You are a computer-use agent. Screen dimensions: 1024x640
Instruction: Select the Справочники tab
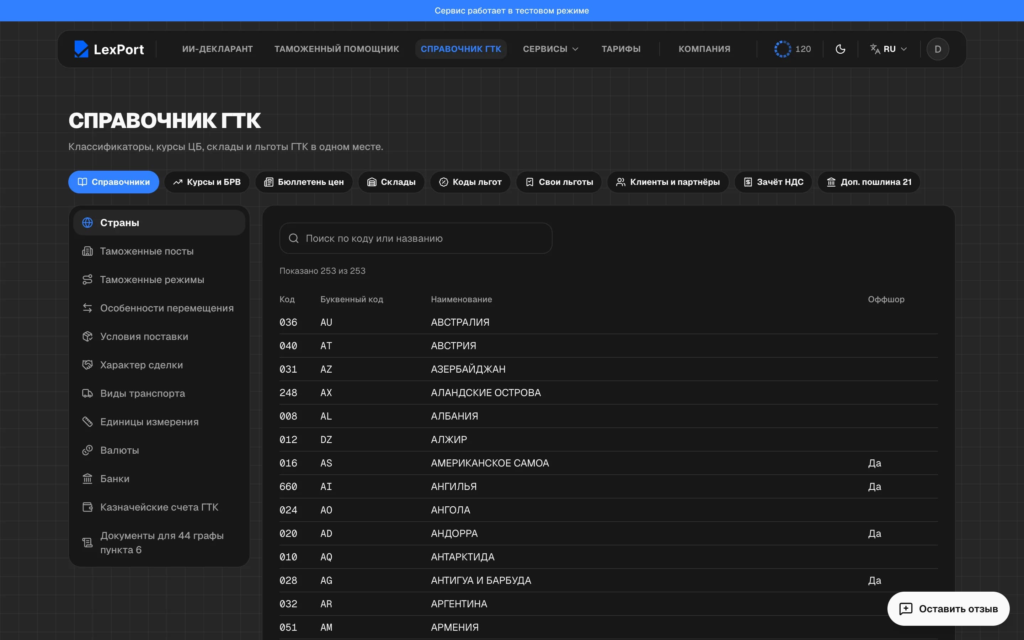(x=114, y=182)
